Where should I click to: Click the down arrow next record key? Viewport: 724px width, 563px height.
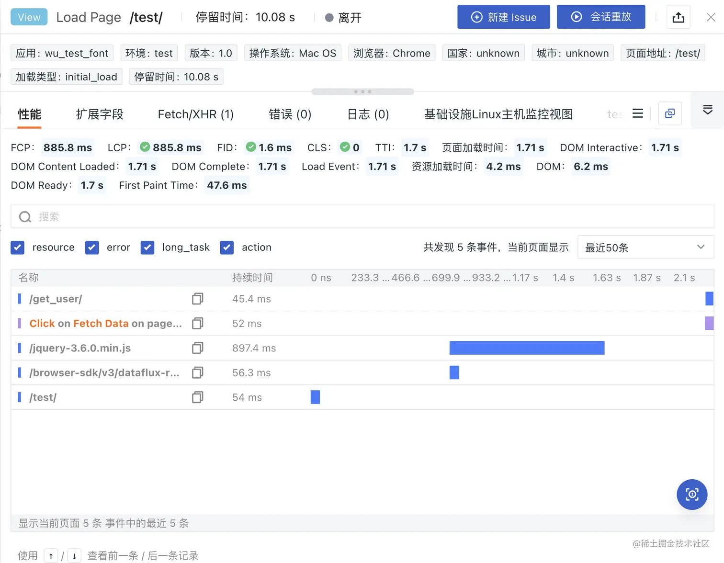point(74,556)
